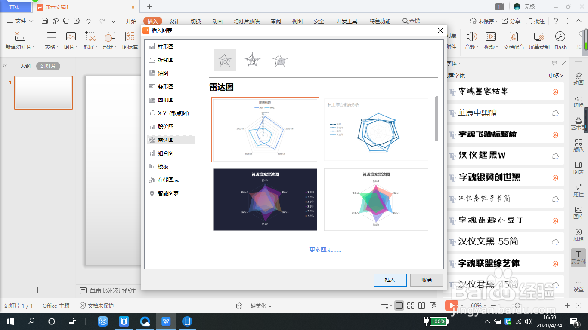This screenshot has height=330, width=588.
Task: Select the 股价图 chart type
Action: coord(171,126)
